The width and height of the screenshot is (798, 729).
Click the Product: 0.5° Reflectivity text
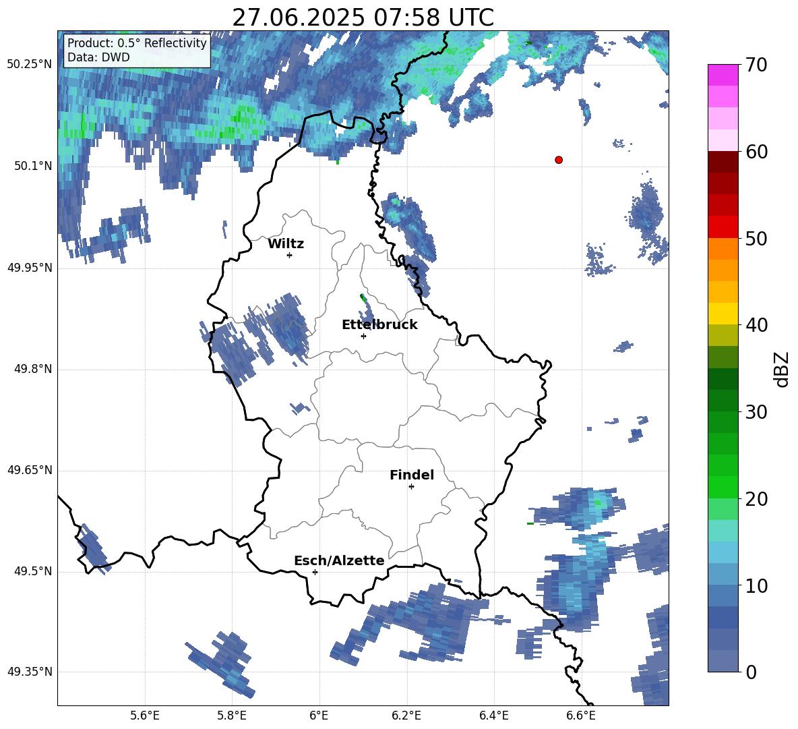tap(137, 43)
